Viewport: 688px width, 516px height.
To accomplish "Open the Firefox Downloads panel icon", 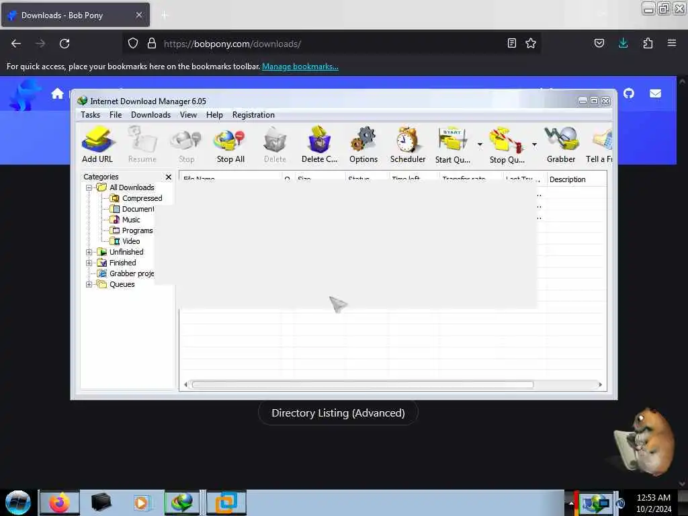I will 623,43.
